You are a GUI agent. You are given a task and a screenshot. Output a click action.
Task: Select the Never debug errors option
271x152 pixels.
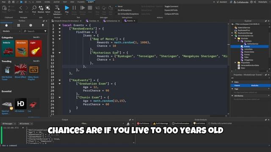click(x=119, y=6)
